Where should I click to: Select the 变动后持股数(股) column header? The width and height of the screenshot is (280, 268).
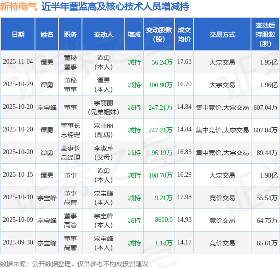click(265, 34)
